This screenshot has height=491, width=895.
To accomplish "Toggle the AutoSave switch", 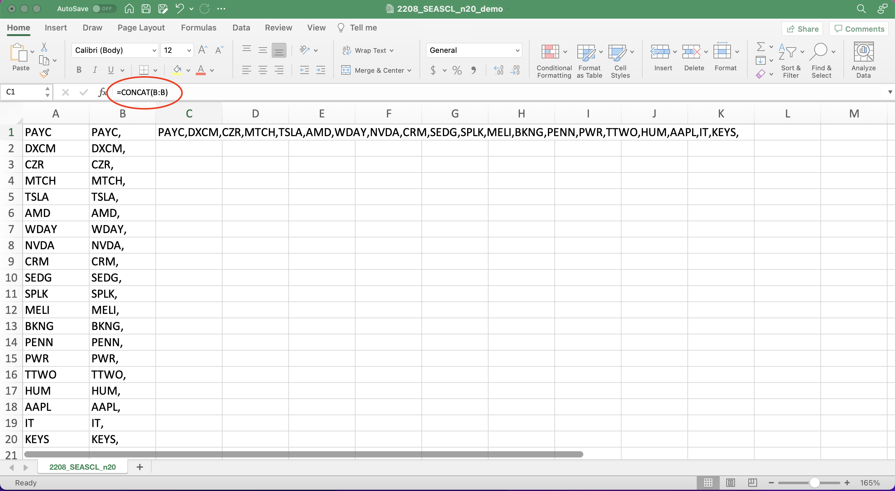I will point(104,9).
